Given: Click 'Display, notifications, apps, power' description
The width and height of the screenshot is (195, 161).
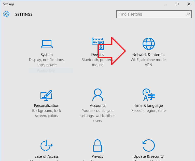Looking at the screenshot, I should pyautogui.click(x=47, y=62).
